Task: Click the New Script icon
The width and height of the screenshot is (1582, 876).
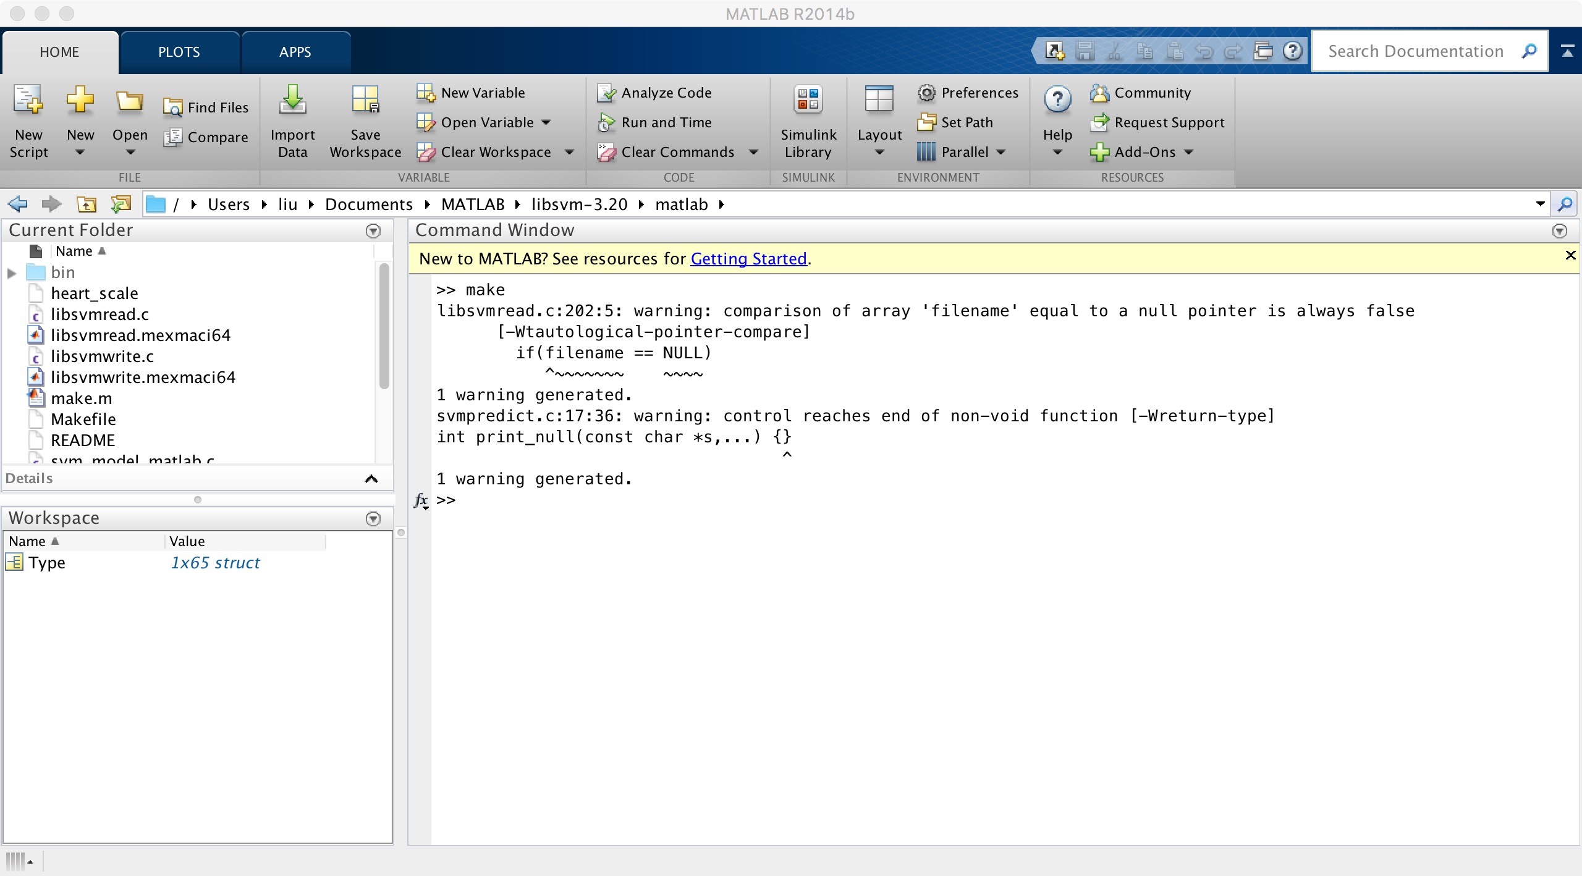Action: (28, 101)
